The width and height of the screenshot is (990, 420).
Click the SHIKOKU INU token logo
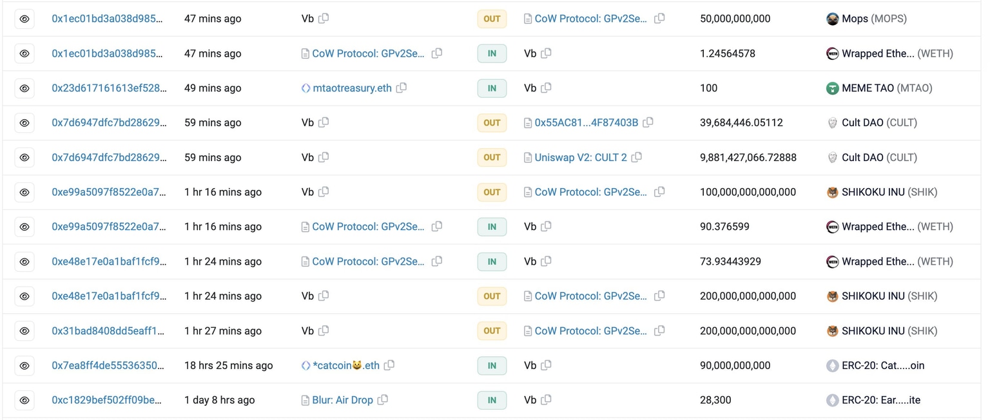tap(832, 191)
